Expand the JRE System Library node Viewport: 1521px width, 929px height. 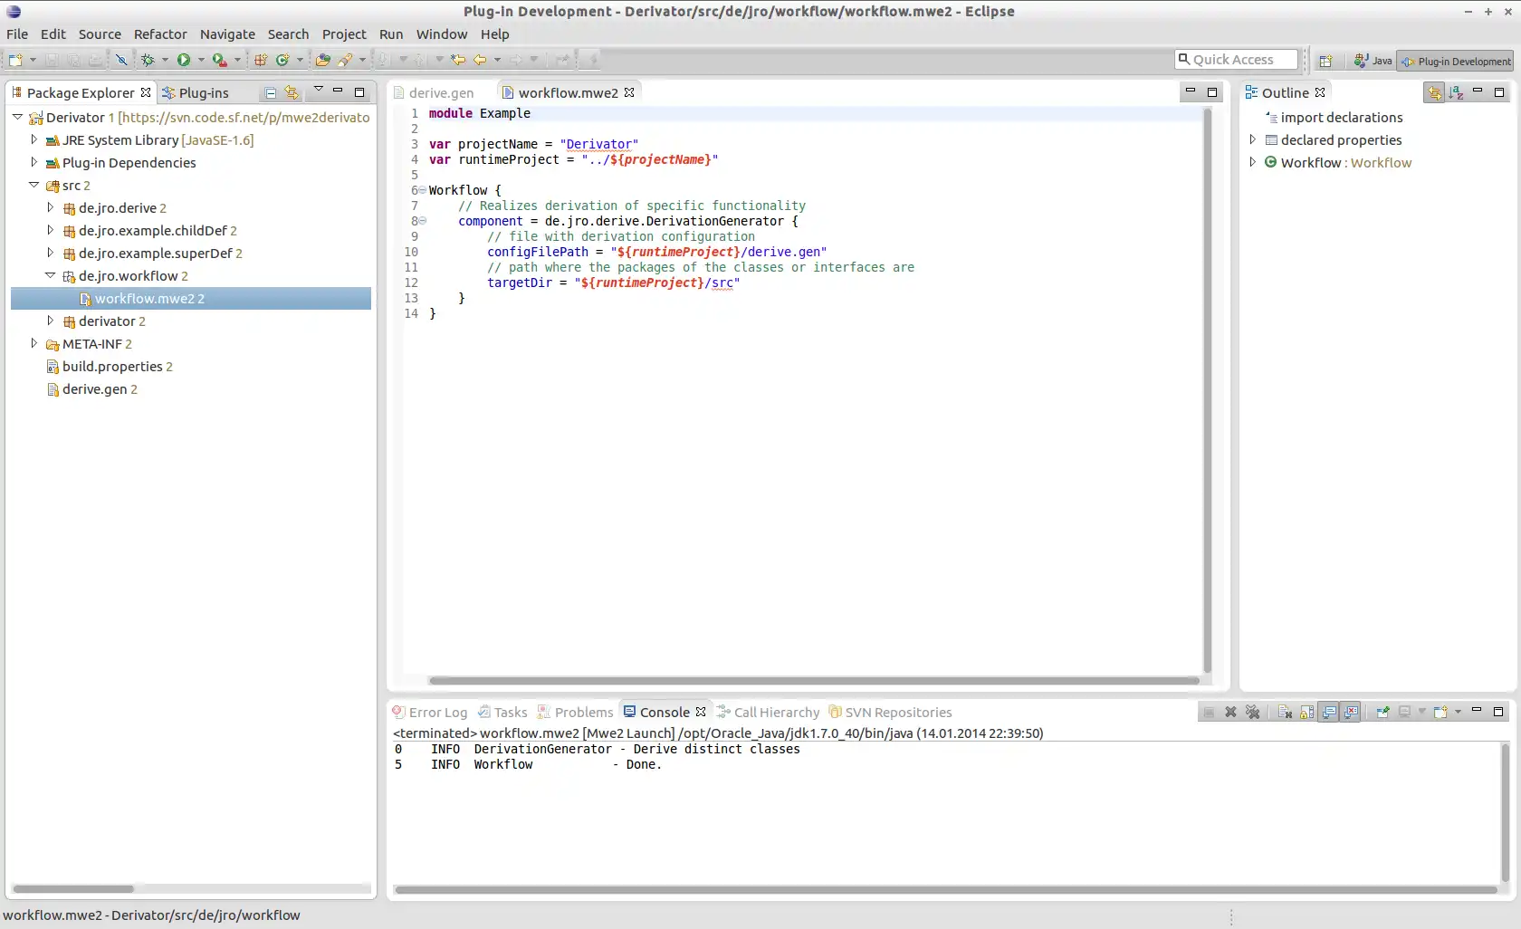(33, 139)
